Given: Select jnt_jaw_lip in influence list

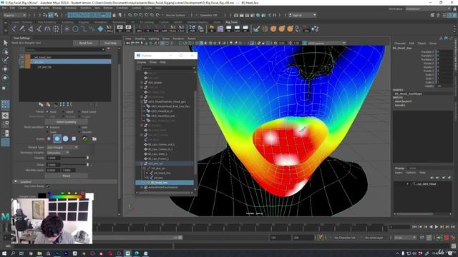Looking at the screenshot, I should point(44,67).
